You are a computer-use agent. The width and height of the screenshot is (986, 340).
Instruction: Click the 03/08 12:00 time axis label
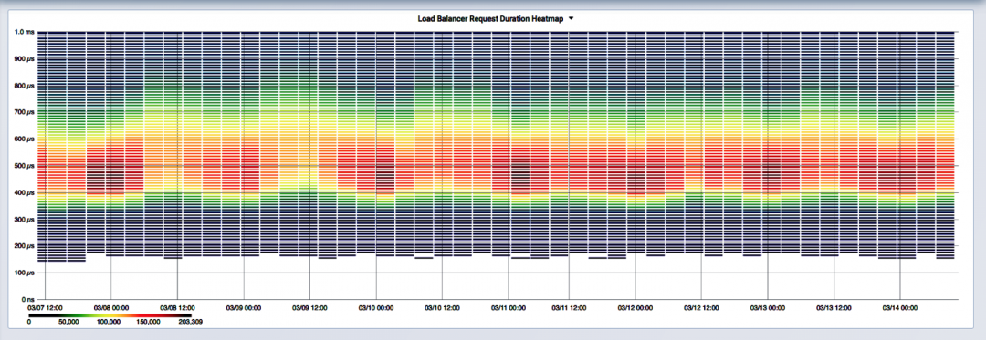177,308
